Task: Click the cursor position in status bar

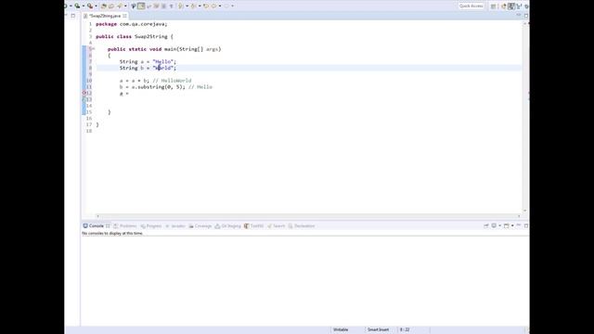Action: (405, 330)
